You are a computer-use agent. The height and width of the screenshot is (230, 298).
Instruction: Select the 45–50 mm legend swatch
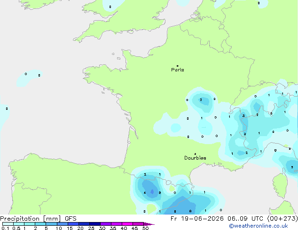coord(138,224)
